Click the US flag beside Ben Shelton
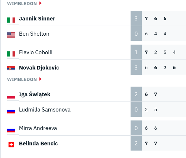 (x=11, y=35)
